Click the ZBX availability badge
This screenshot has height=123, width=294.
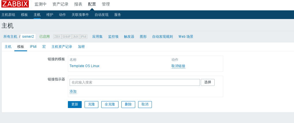(57, 37)
